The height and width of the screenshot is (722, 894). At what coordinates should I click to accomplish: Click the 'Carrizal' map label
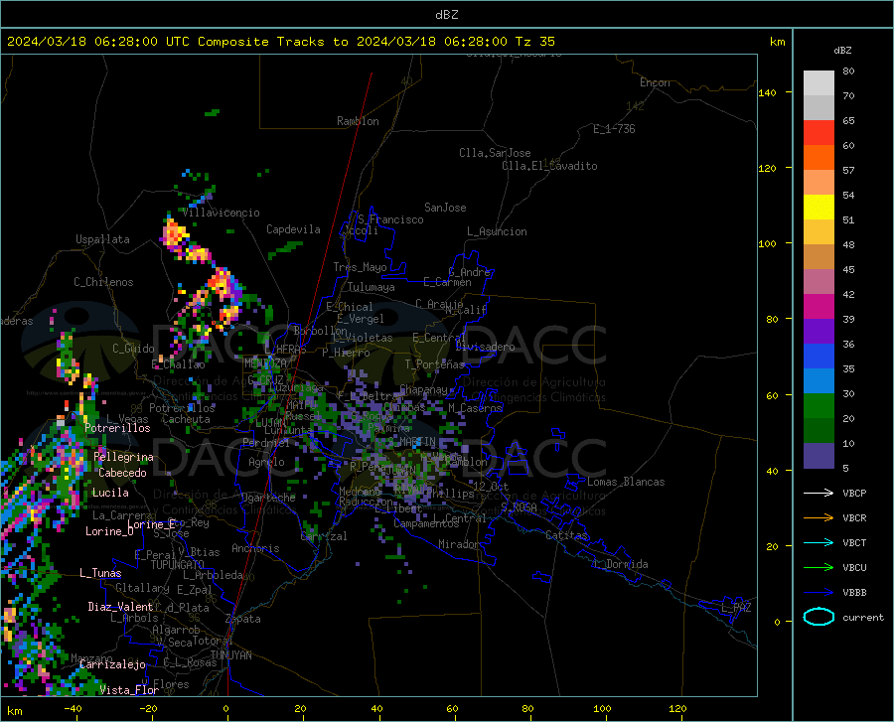click(323, 536)
